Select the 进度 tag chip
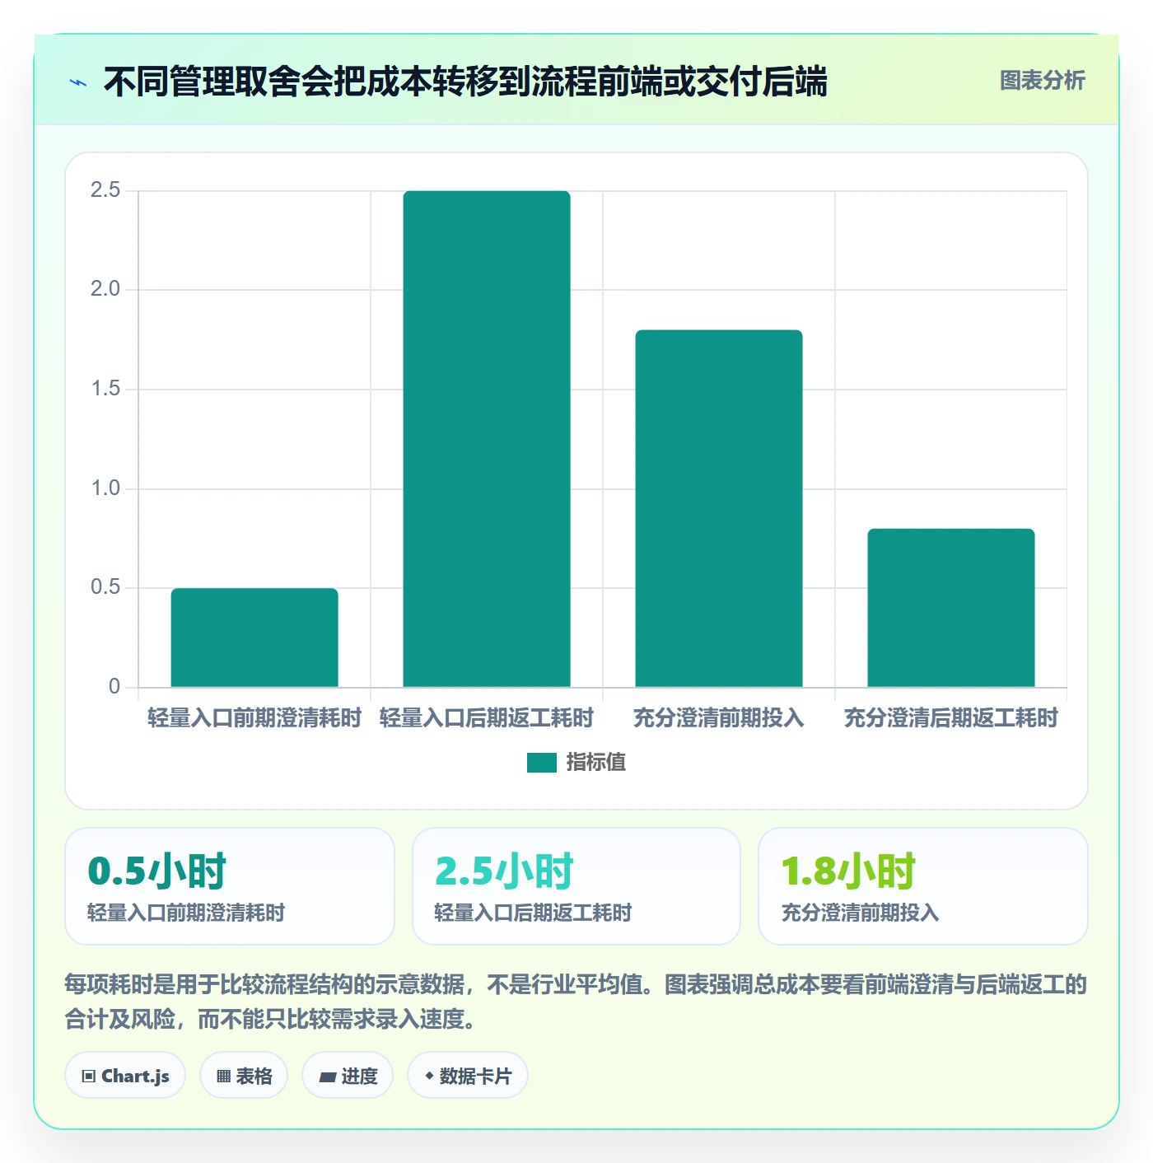1153x1163 pixels. point(348,1076)
